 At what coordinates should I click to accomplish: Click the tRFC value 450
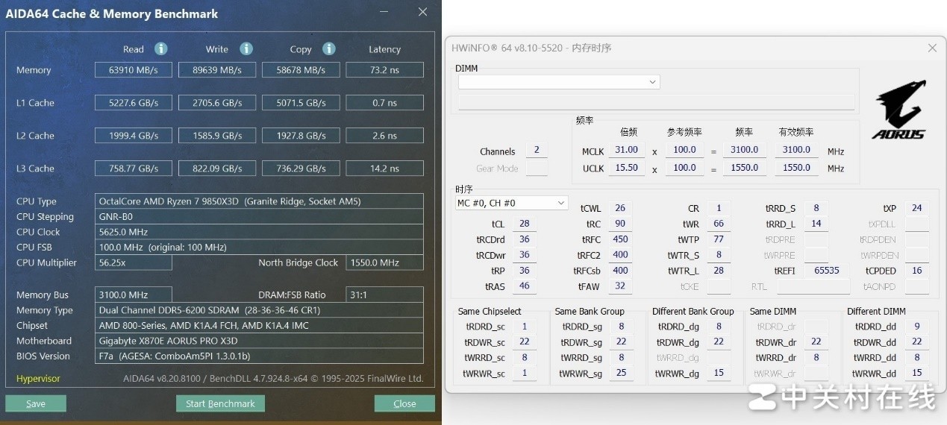coord(620,239)
